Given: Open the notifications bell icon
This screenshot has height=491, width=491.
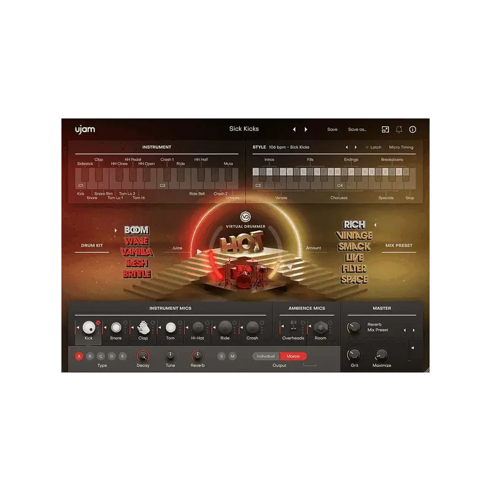Looking at the screenshot, I should point(399,130).
